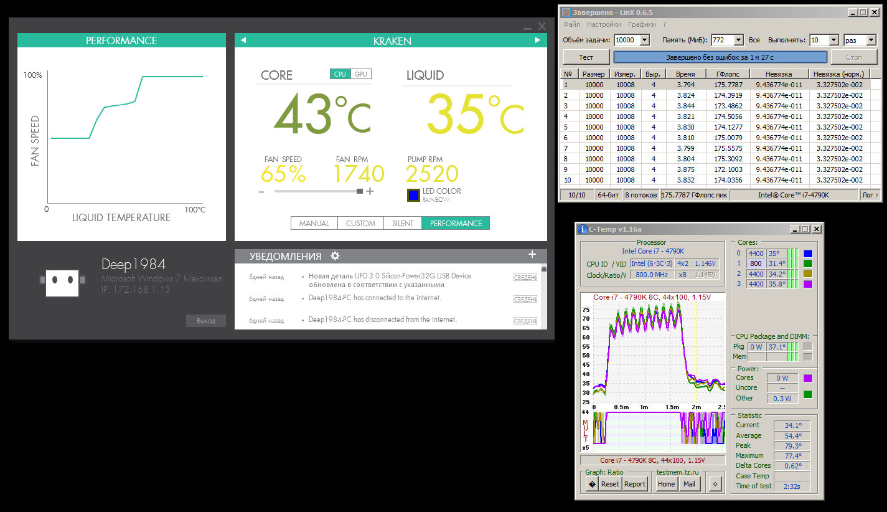
Task: Click the purple color square for core 3
Action: [x=808, y=284]
